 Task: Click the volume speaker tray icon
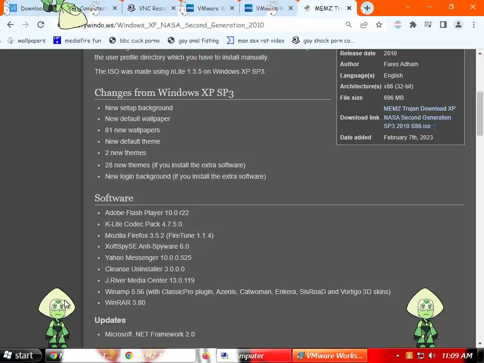[432, 355]
